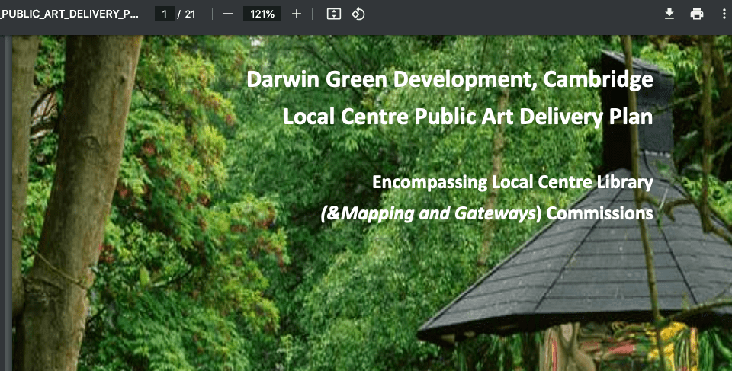
Task: Print the document with printer icon
Action: pos(696,14)
